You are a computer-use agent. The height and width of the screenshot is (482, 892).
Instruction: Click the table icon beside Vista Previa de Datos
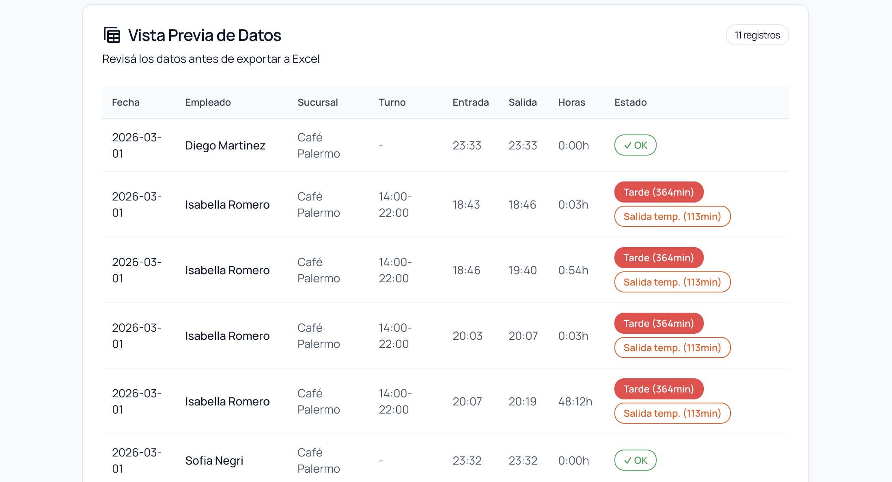pyautogui.click(x=112, y=35)
